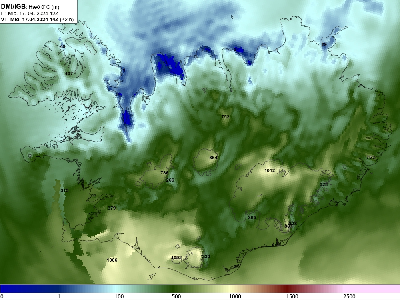Click the legend tick label 1000
The image size is (400, 300).
[x=235, y=296]
